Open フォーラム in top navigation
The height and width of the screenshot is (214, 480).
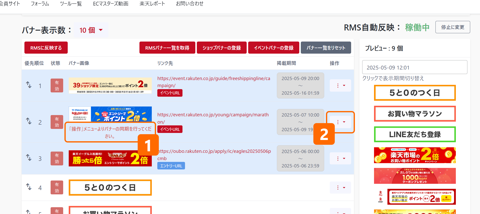click(x=40, y=4)
